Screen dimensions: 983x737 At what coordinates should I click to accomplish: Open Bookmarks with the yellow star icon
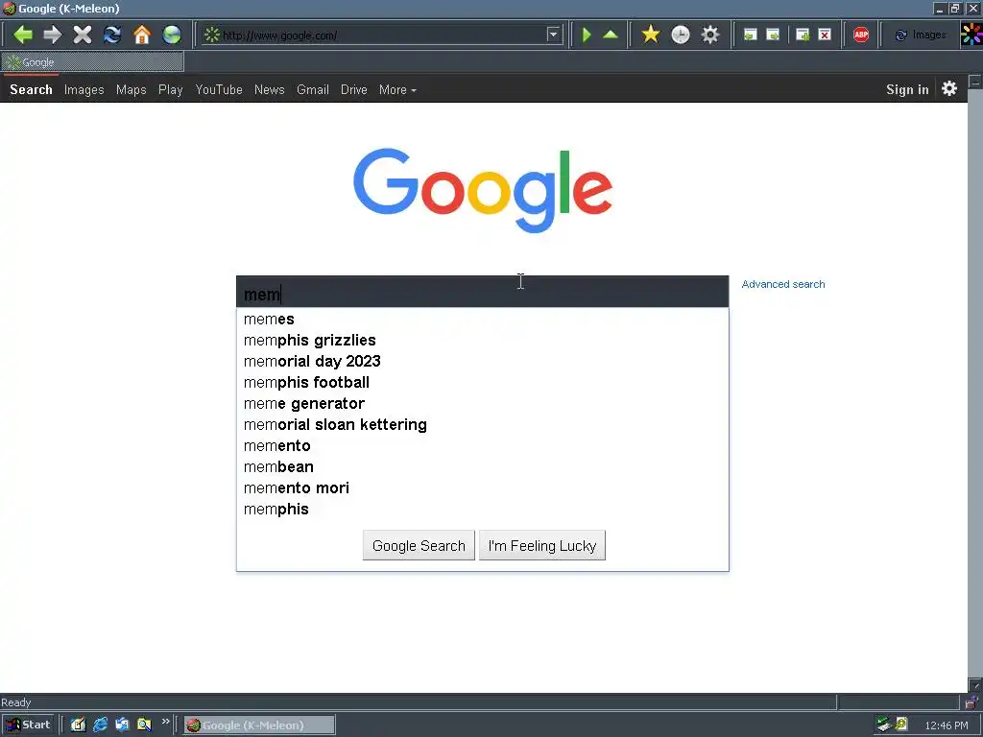click(x=651, y=35)
